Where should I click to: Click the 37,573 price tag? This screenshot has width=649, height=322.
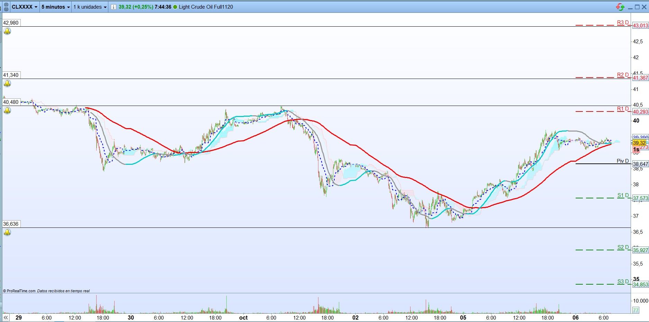(x=640, y=198)
